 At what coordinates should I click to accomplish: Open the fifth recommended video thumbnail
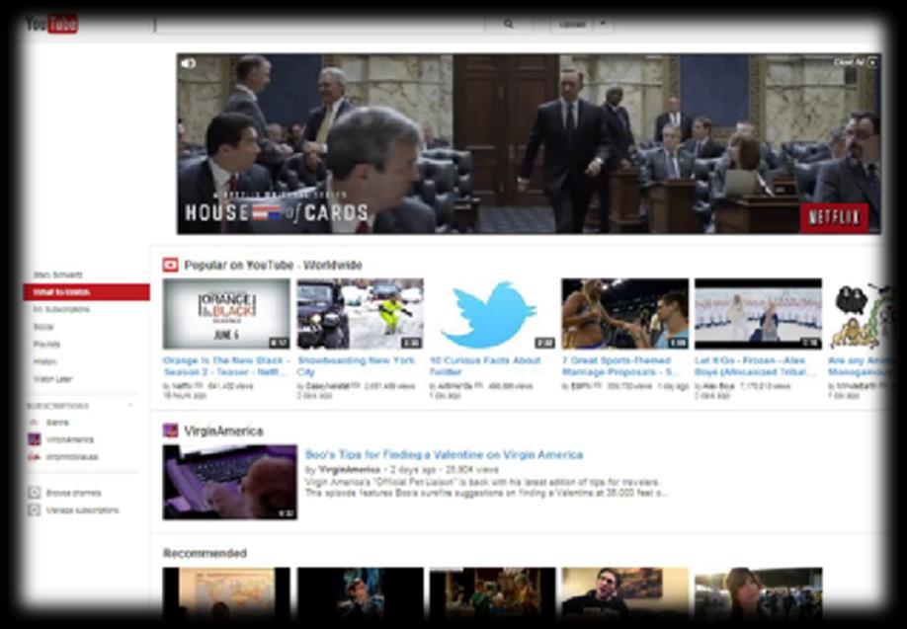point(759,593)
